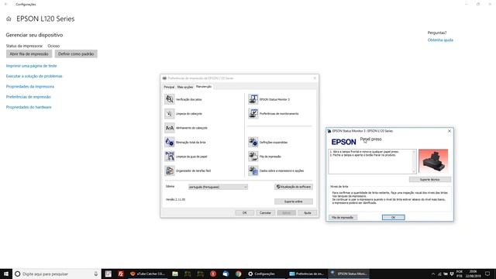This screenshot has width=496, height=279.
Task: Click the Obtenha ajuda link
Action: click(x=440, y=40)
